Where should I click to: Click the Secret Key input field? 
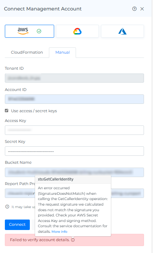[x=74, y=151]
